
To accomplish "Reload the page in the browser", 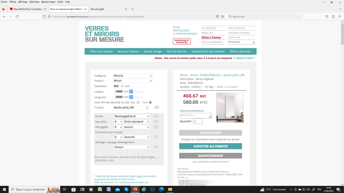I will [17, 16].
